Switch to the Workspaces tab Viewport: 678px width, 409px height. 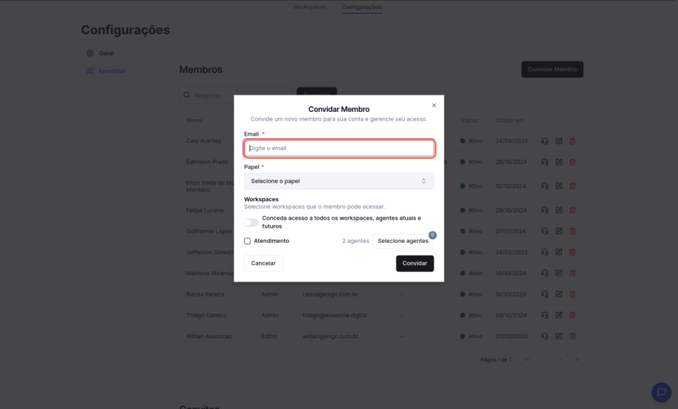point(309,7)
